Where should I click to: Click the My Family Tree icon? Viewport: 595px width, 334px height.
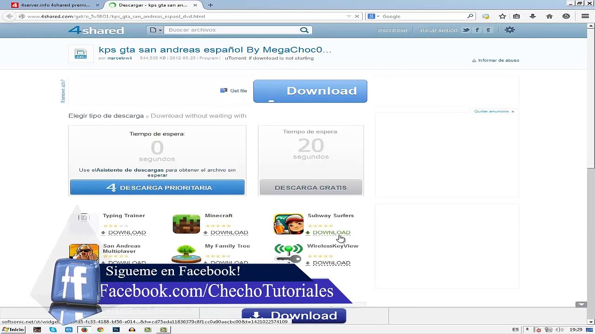tap(186, 254)
